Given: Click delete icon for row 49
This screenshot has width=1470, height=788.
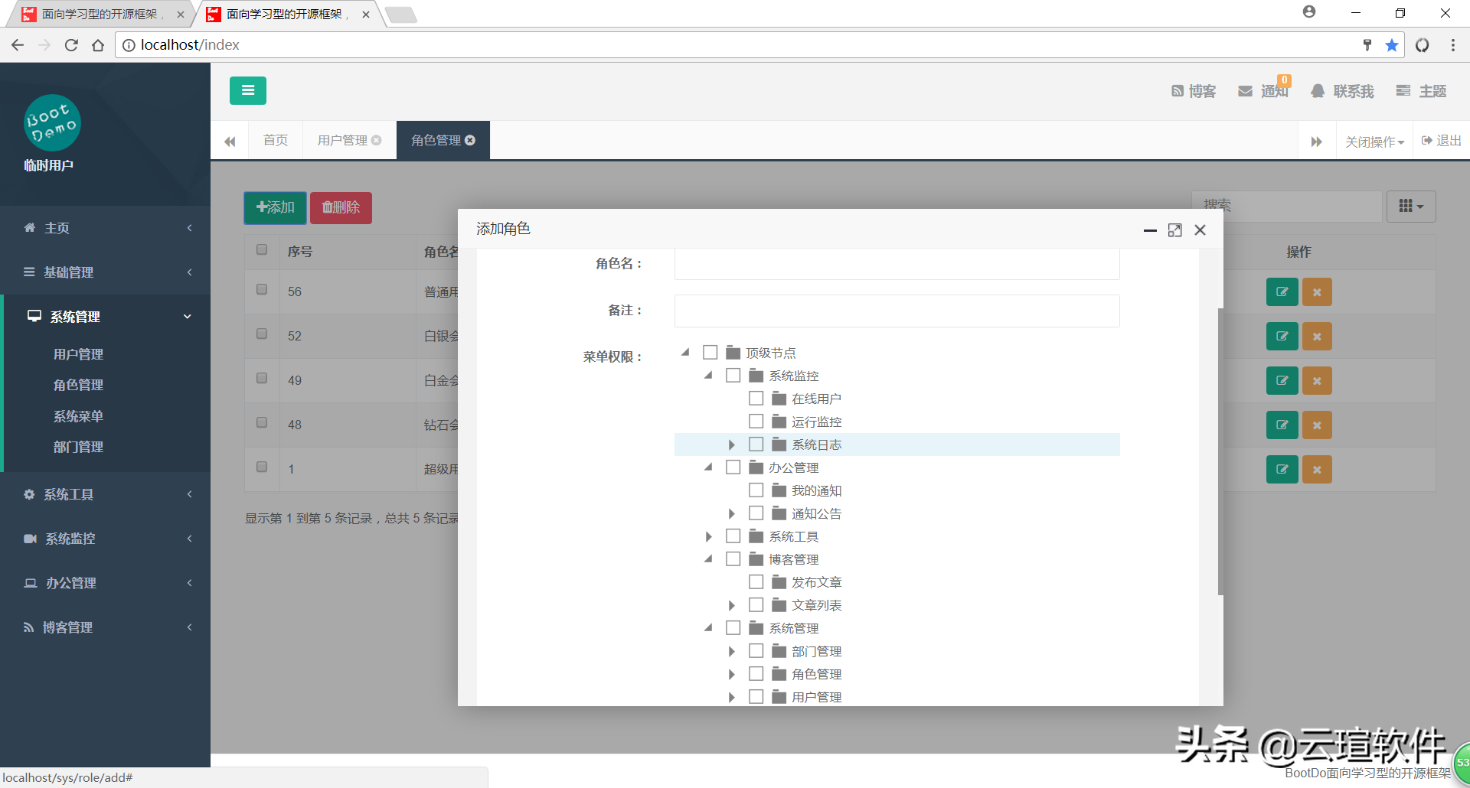Looking at the screenshot, I should (x=1317, y=380).
